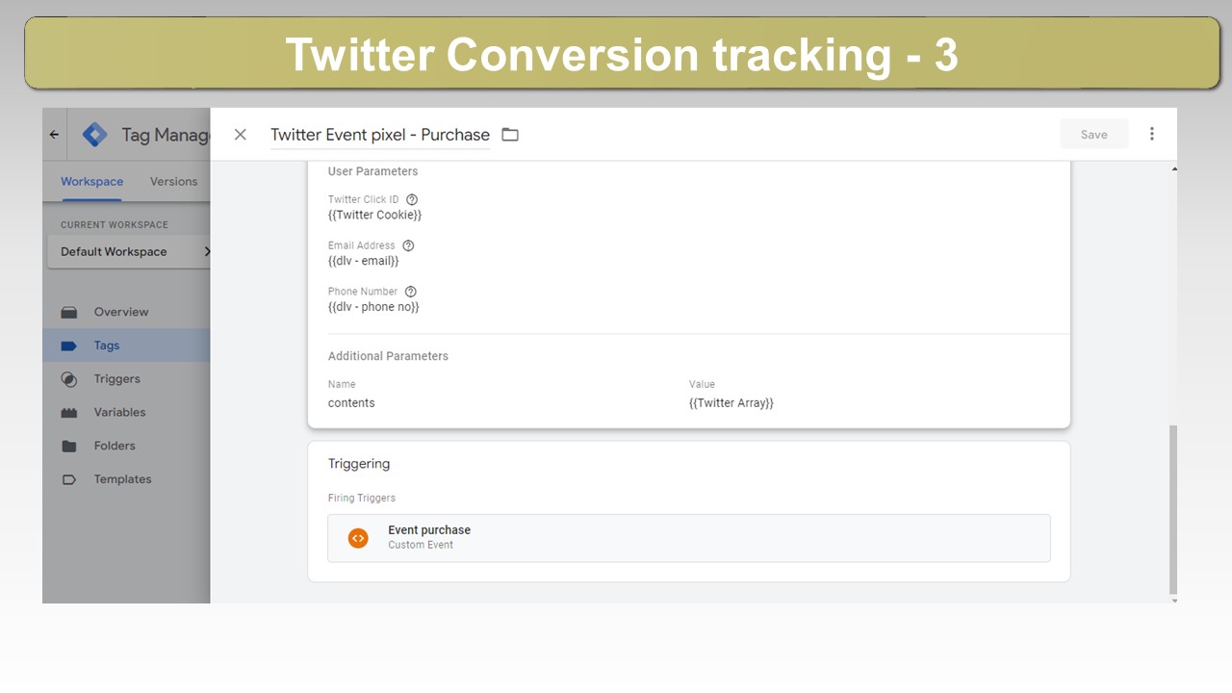The image size is (1232, 693).
Task: Click the {{dlv - email}} value
Action: (363, 261)
